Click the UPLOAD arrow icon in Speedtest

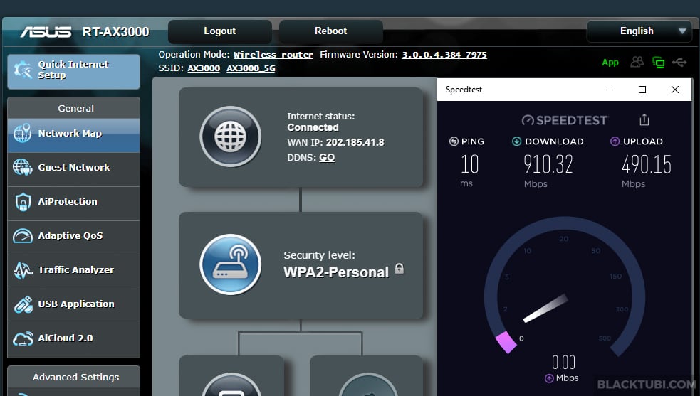615,141
